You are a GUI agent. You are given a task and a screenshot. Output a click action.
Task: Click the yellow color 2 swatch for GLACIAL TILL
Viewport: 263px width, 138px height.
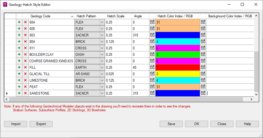[178, 74]
